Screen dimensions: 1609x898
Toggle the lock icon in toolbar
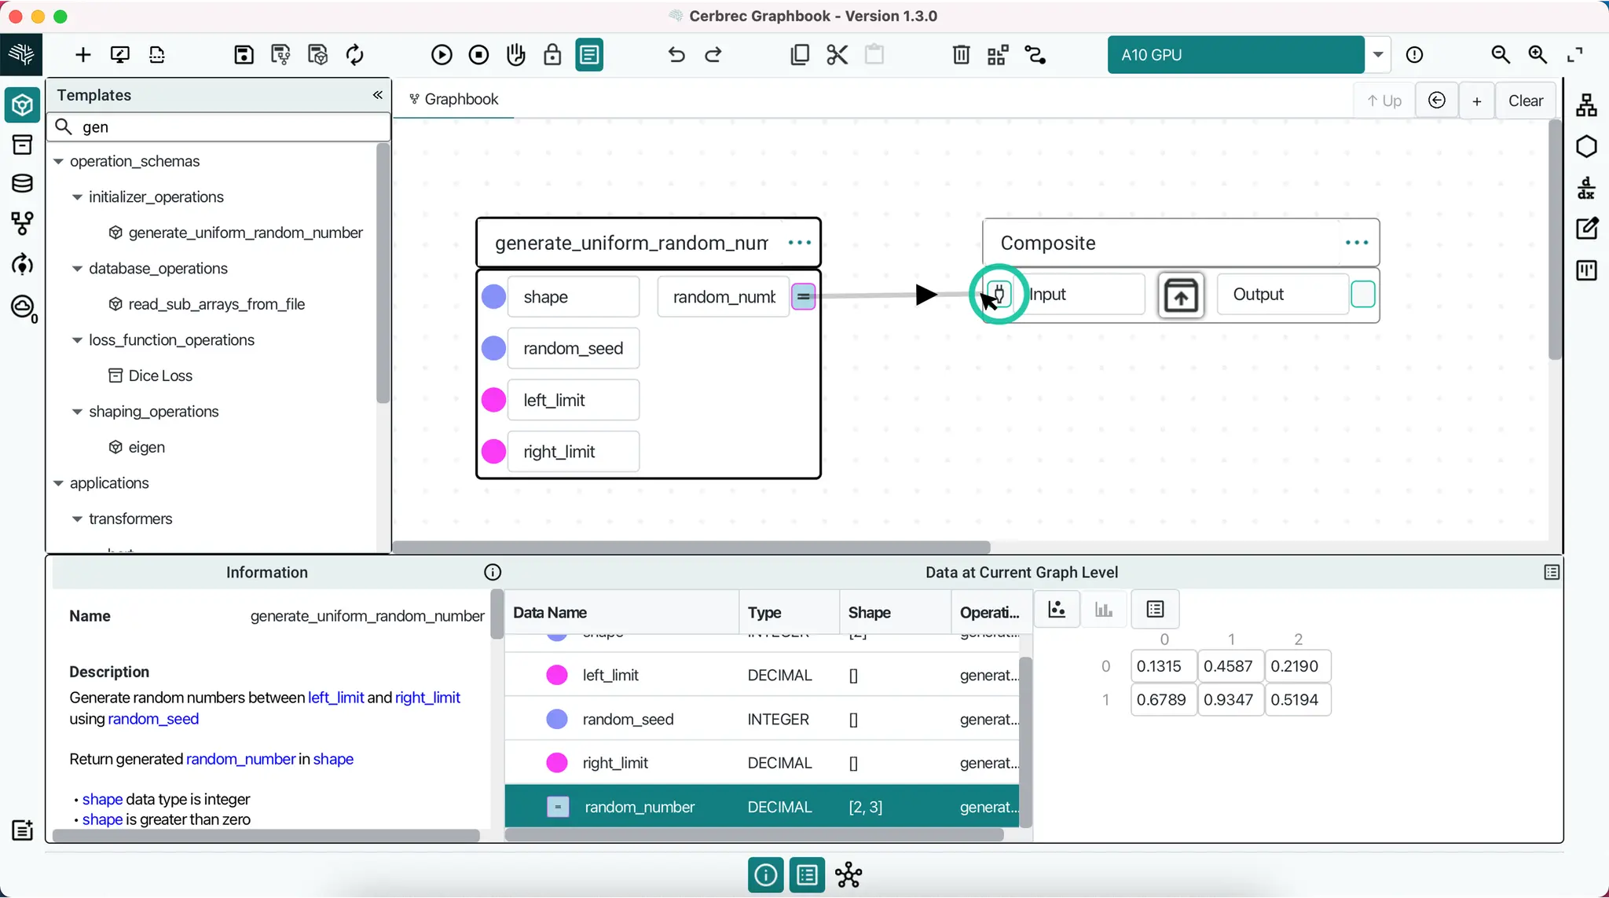coord(552,55)
